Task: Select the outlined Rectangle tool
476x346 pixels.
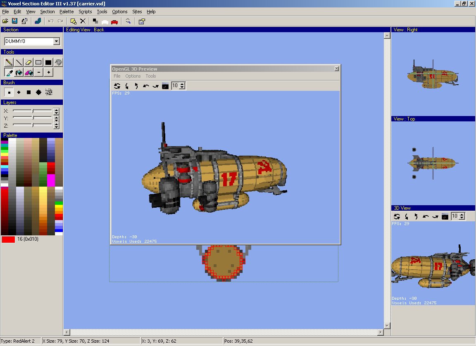Action: [38, 62]
